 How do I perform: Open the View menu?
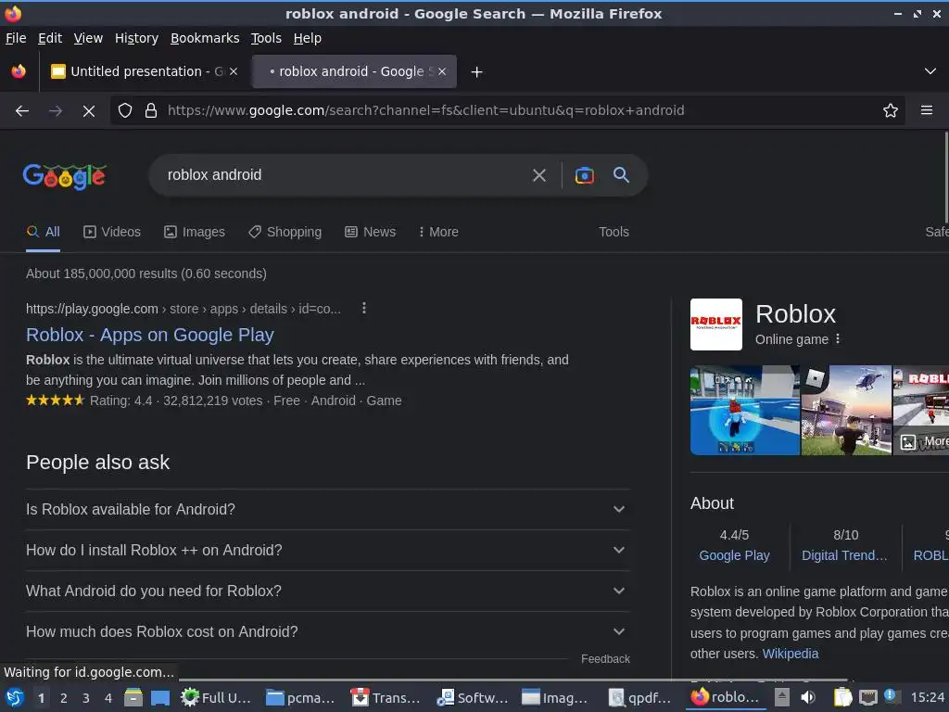click(88, 38)
